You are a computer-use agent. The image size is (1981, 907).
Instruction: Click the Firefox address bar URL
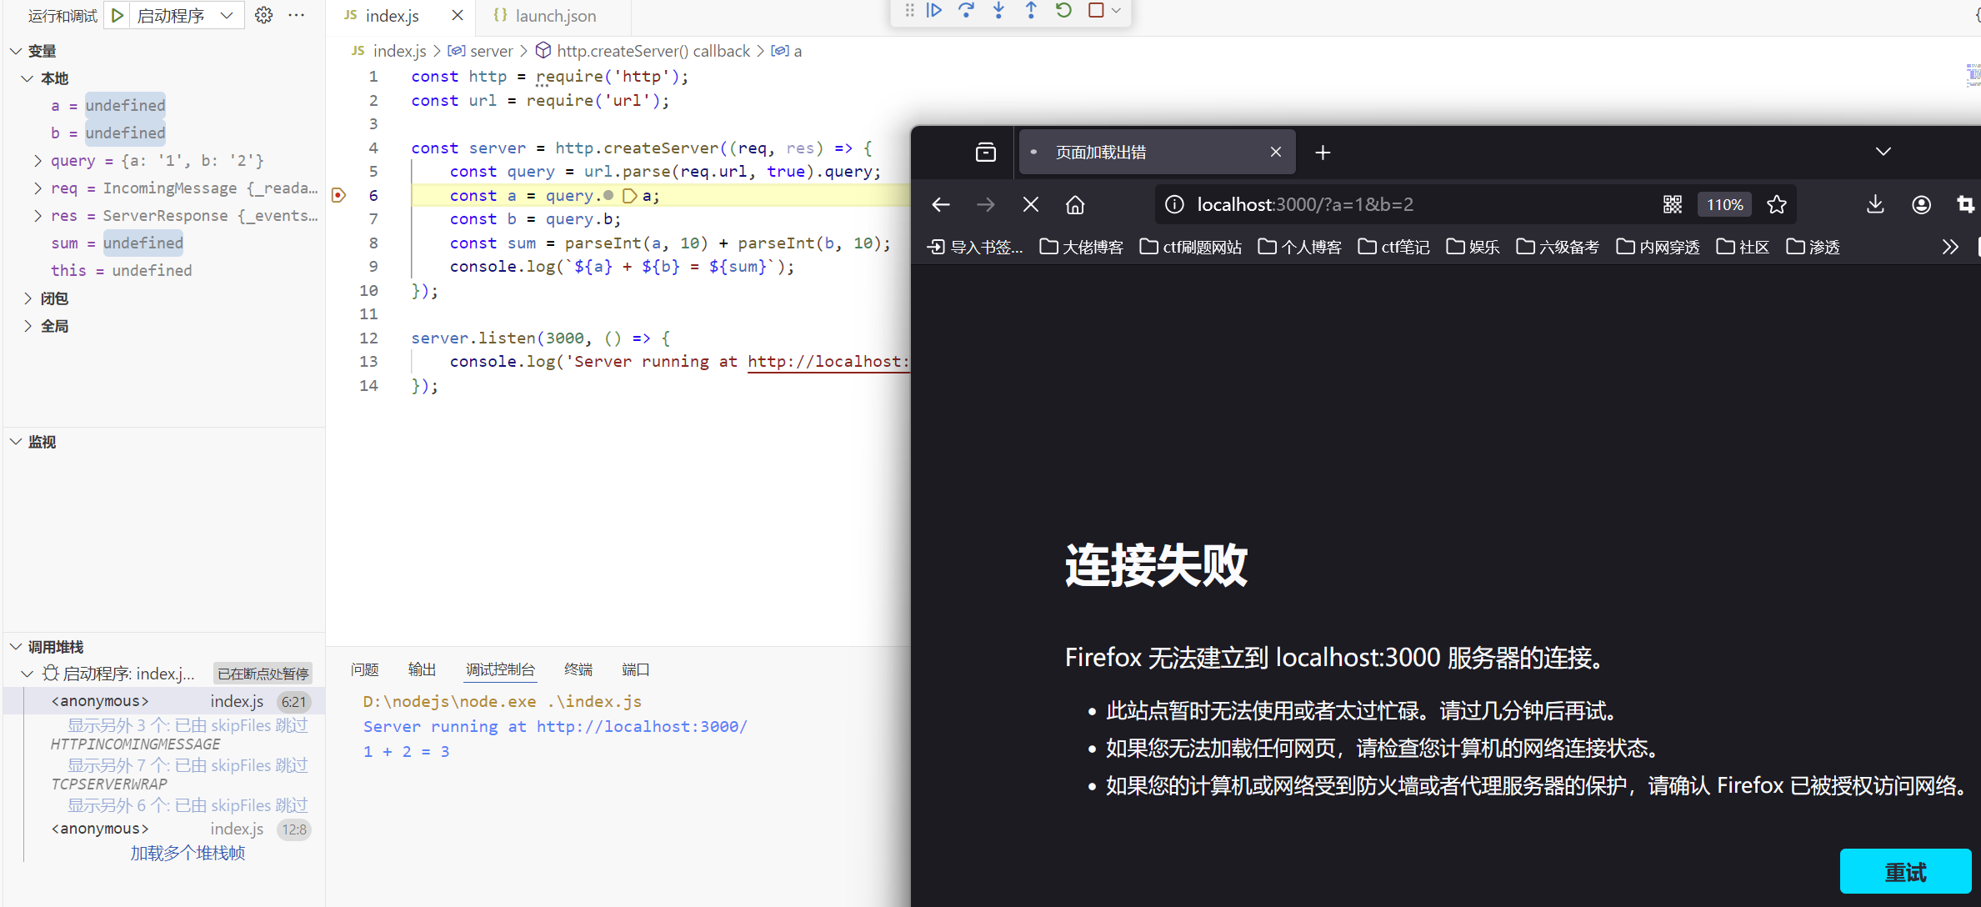click(x=1305, y=204)
